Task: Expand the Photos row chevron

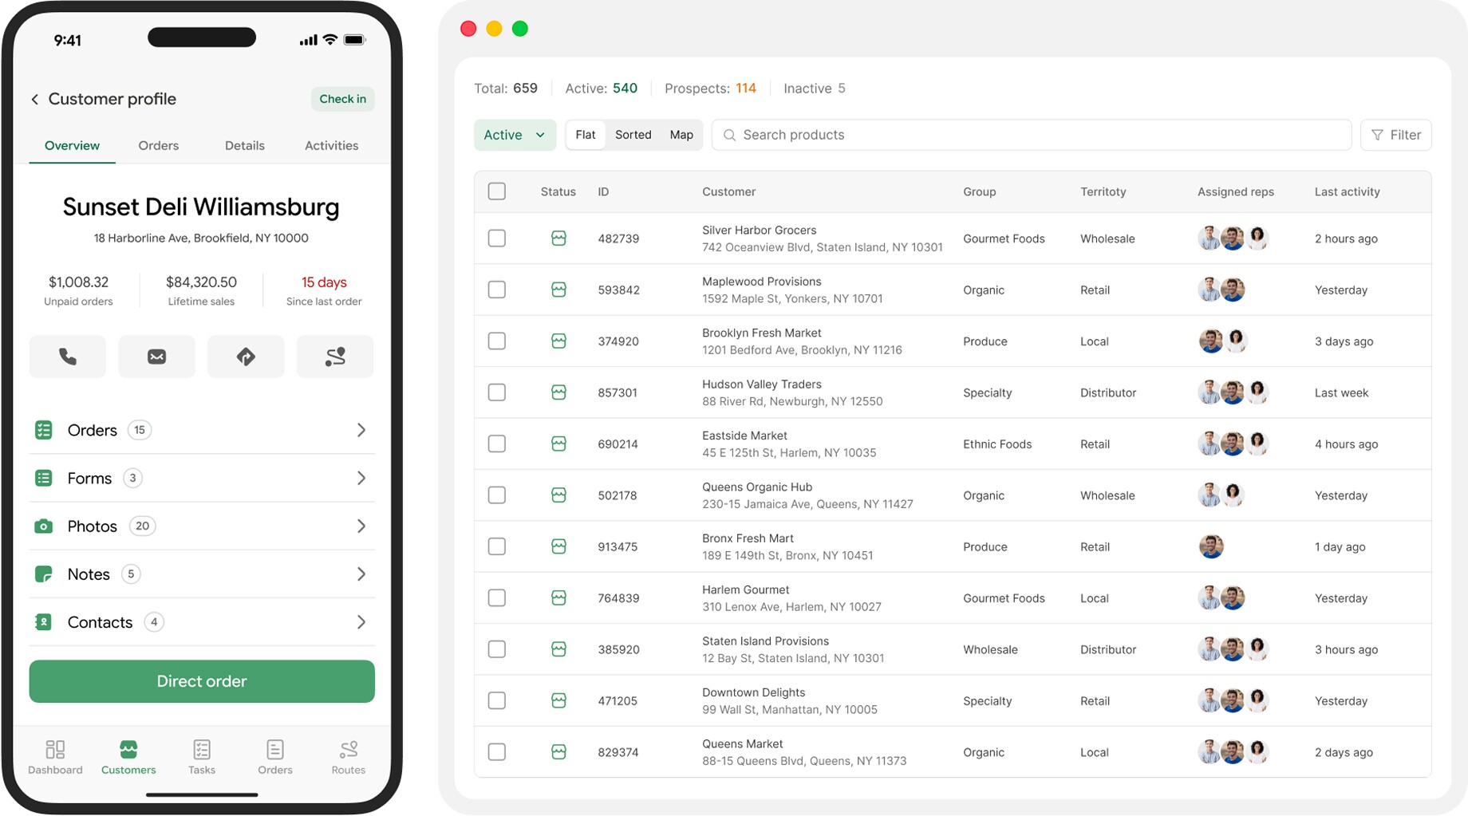Action: tap(361, 526)
